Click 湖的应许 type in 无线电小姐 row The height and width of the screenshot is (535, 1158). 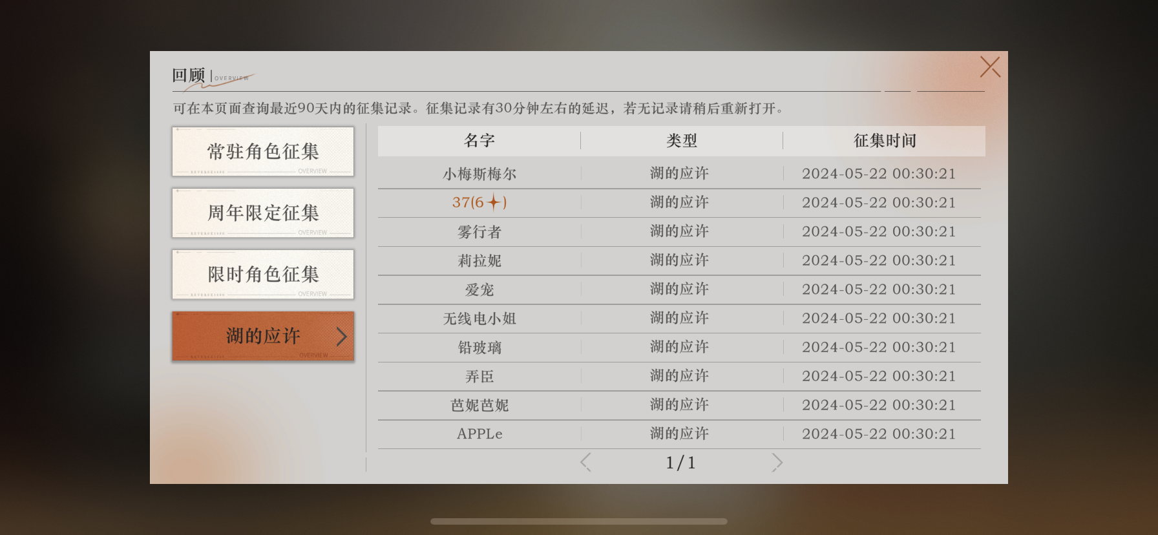[x=679, y=318]
